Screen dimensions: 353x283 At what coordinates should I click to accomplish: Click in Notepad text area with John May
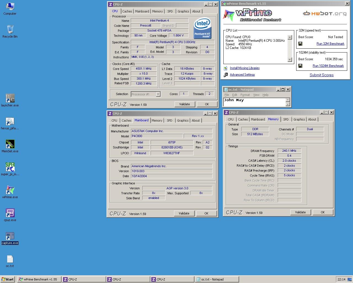(254, 102)
